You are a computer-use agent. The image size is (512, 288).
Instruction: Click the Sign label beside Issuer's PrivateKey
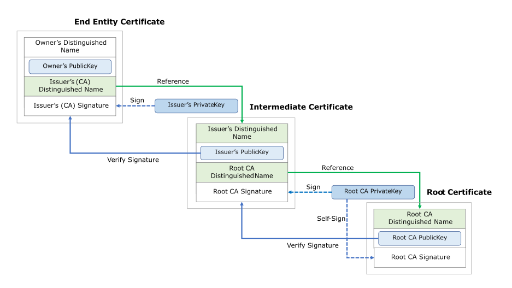[x=137, y=100]
